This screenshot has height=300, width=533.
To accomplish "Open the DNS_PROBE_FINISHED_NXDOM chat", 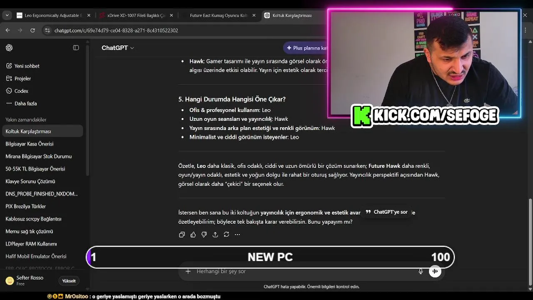I will coord(42,194).
